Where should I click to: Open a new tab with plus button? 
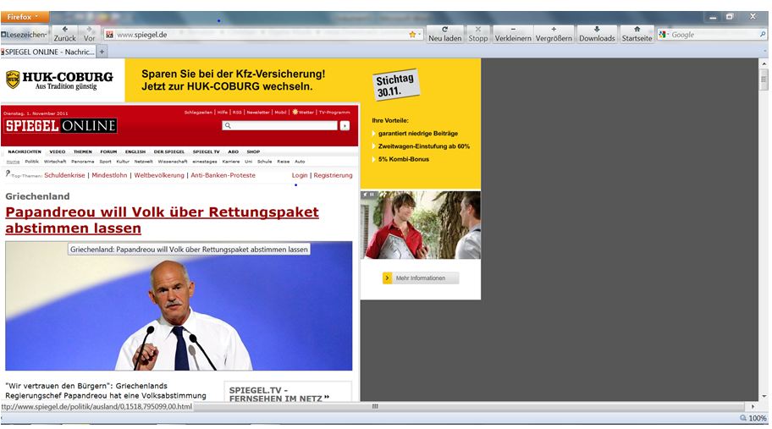point(102,52)
